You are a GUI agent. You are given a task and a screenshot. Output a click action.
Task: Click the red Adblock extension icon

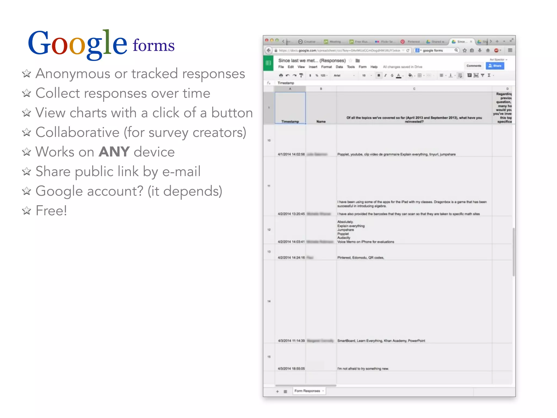(496, 50)
